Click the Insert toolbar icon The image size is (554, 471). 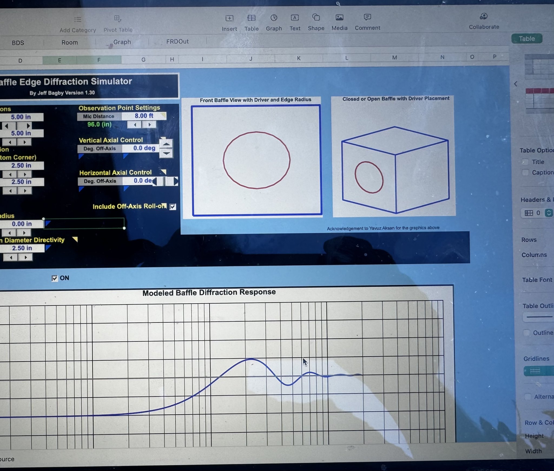(229, 18)
